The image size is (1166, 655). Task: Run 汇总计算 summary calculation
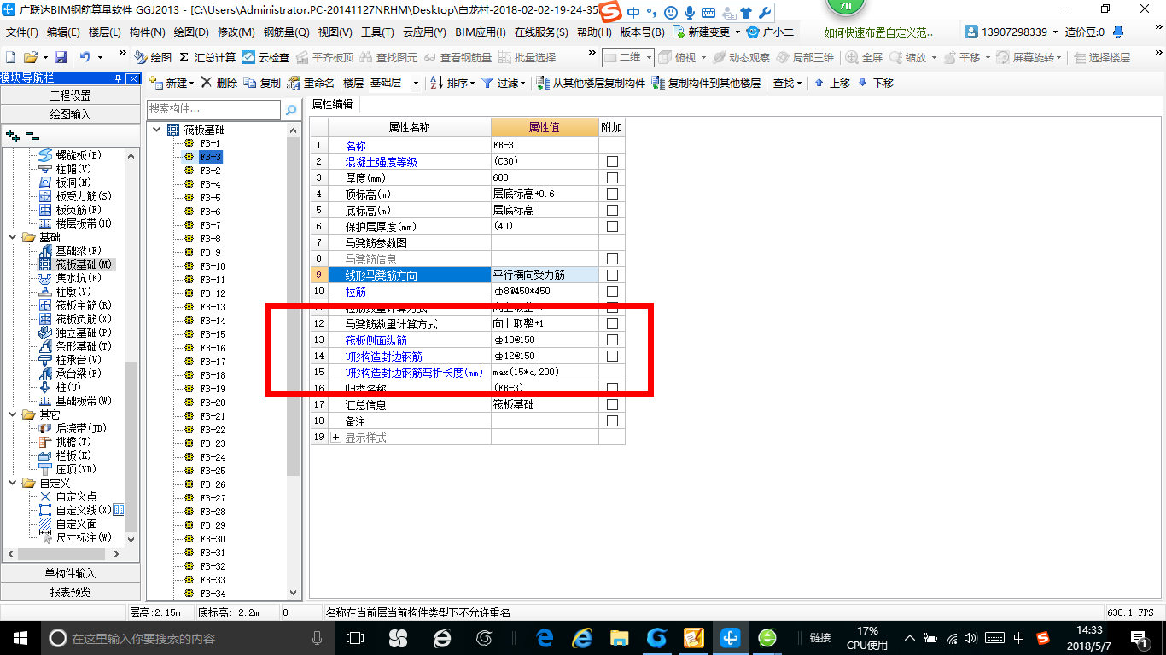(207, 57)
